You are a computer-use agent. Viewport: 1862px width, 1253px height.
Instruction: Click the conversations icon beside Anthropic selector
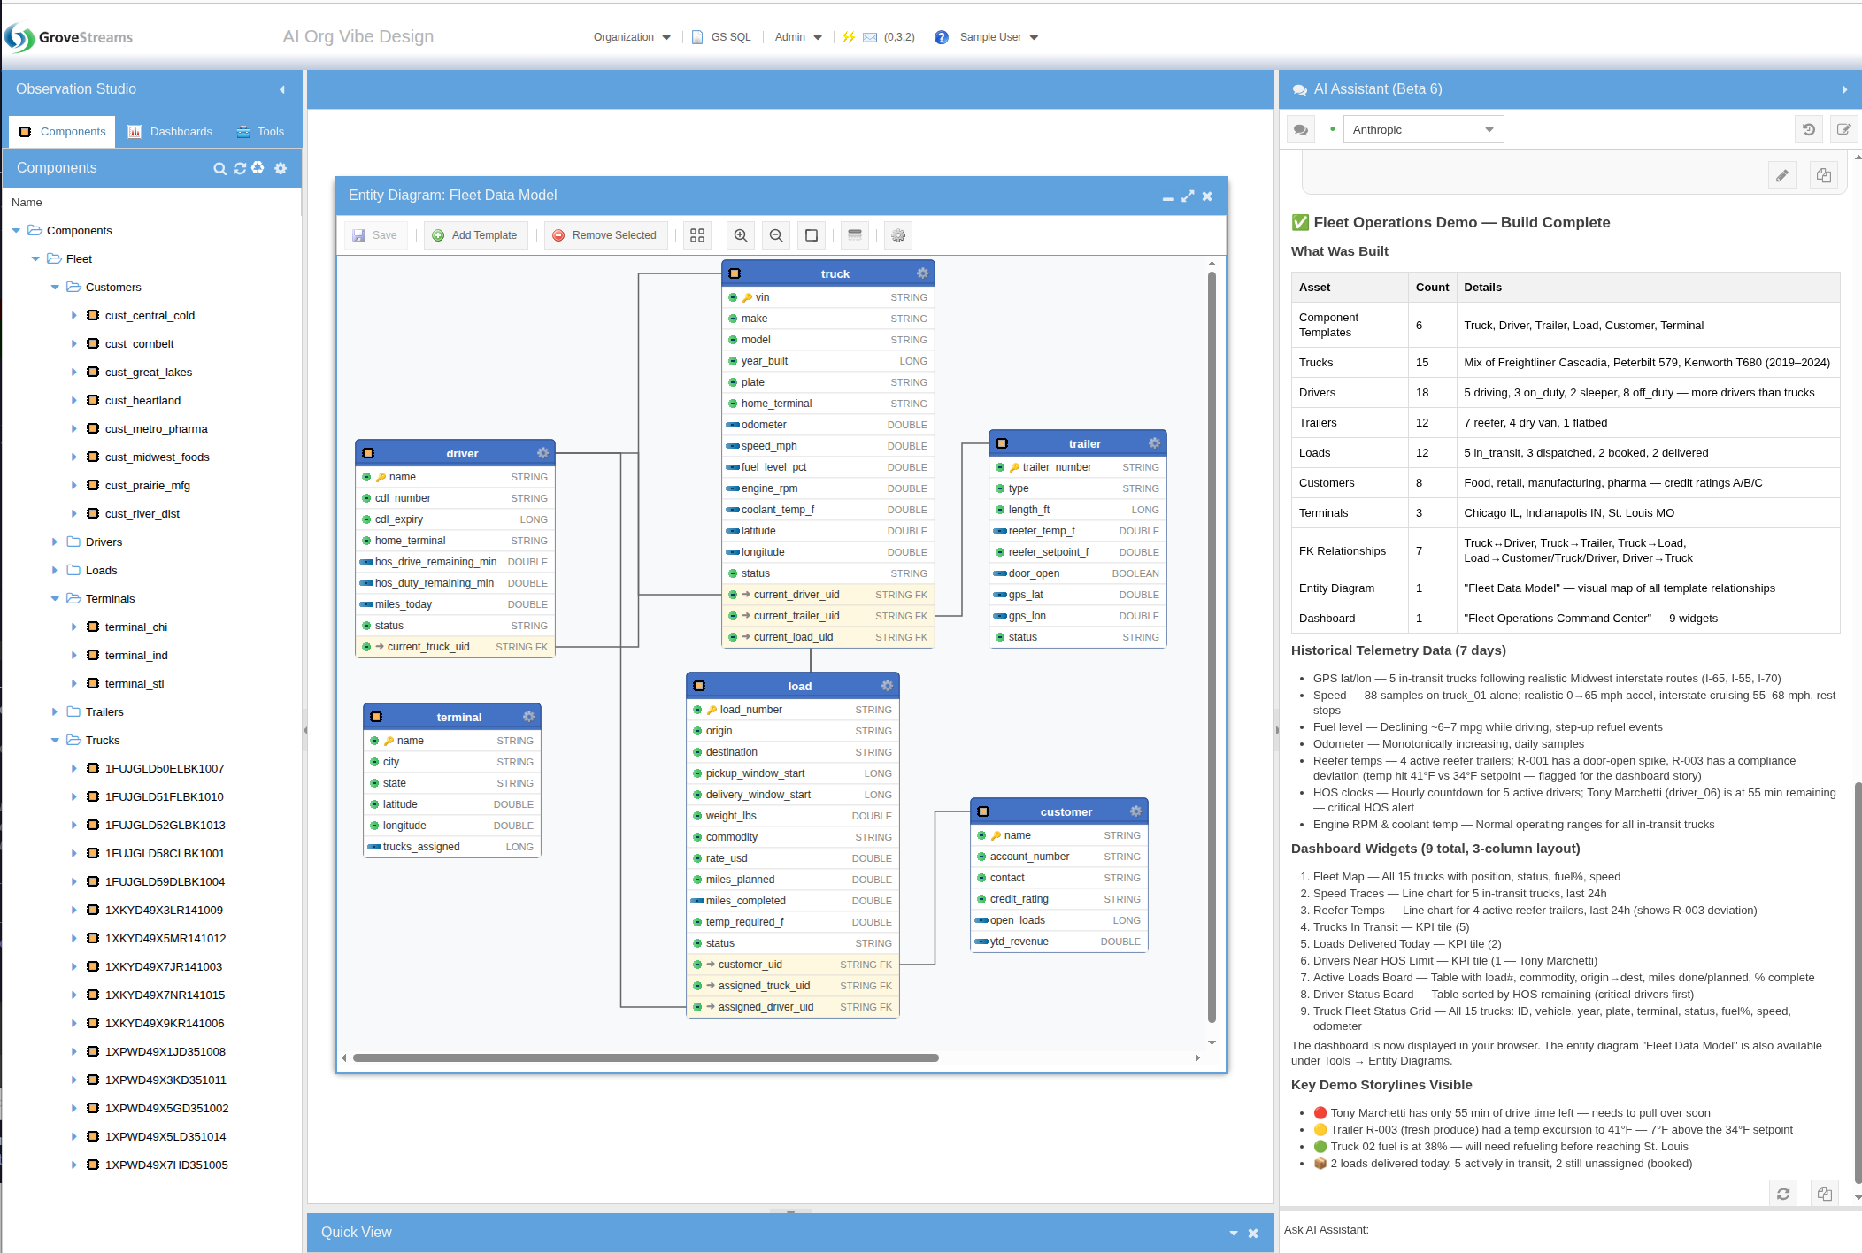tap(1301, 129)
